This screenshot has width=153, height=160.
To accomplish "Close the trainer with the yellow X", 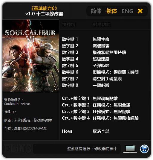I will [x=140, y=11].
